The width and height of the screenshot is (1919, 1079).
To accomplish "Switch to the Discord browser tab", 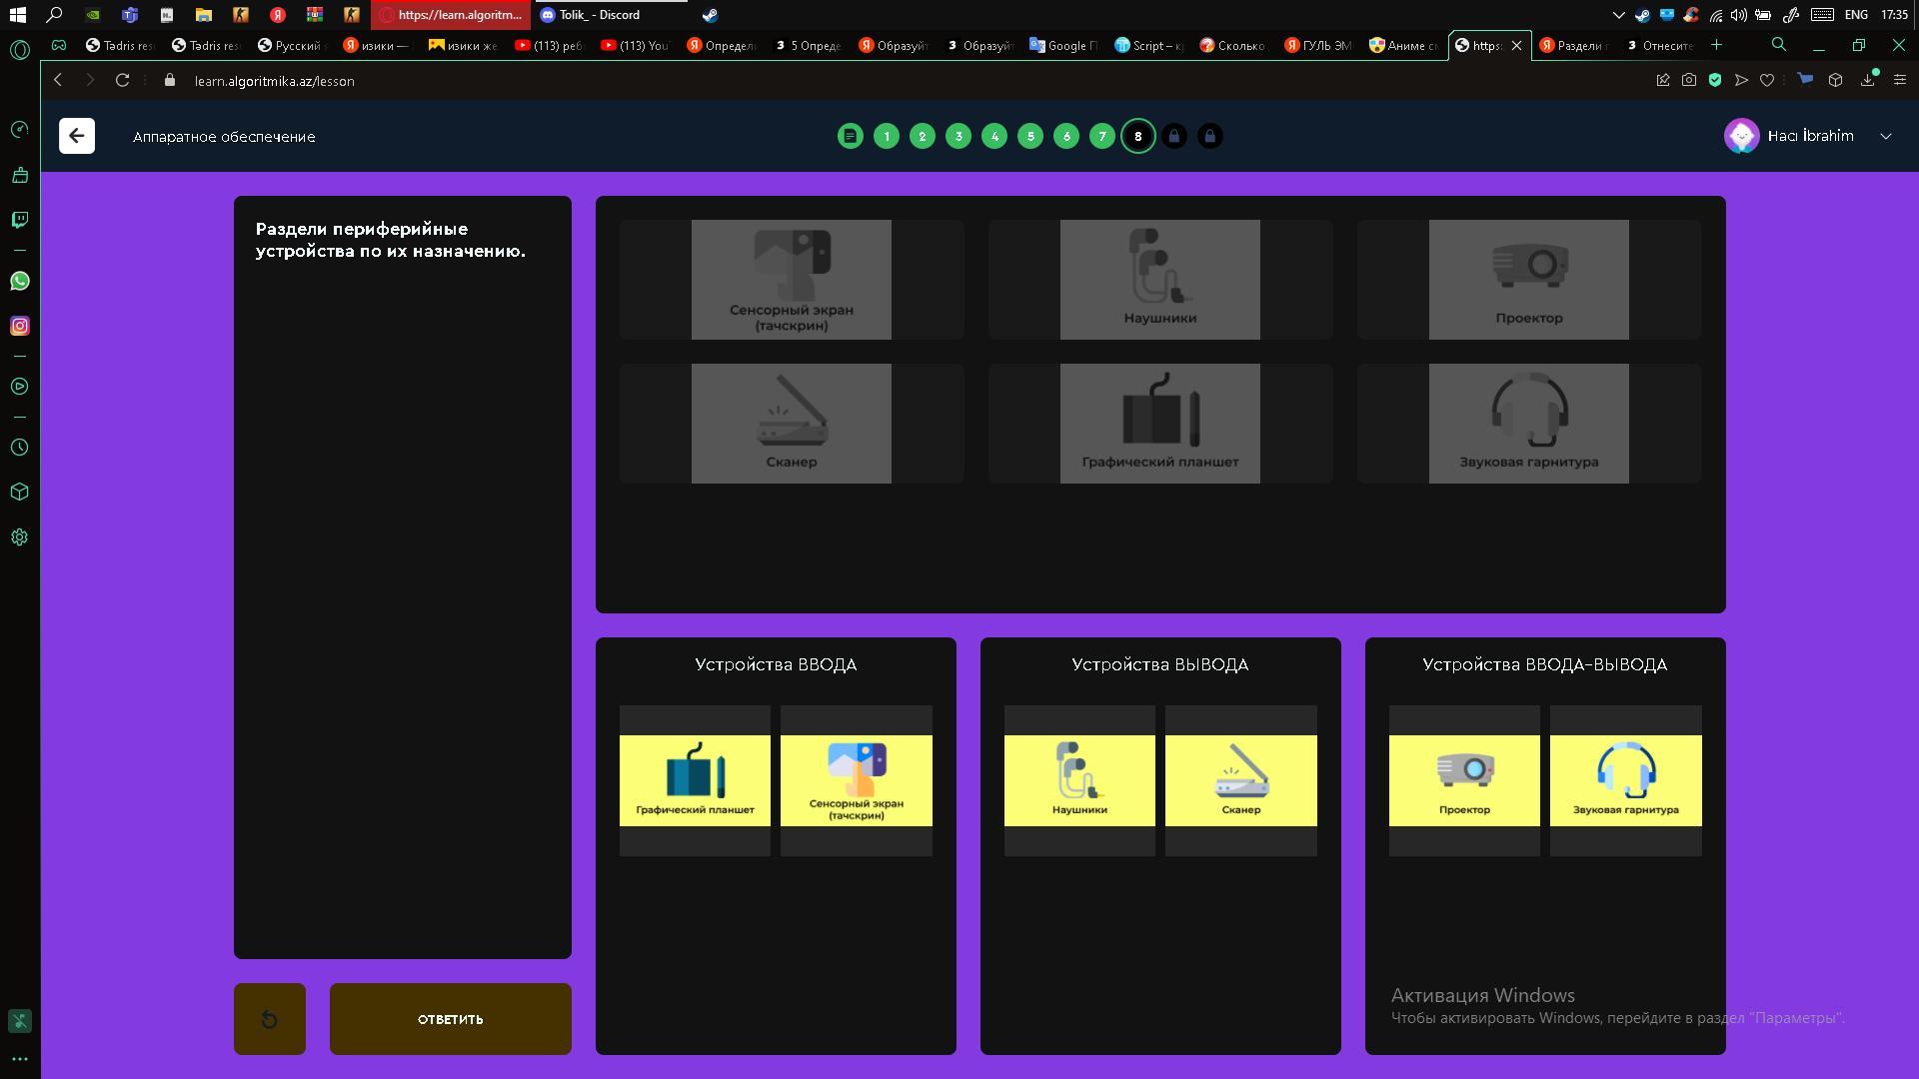I will [x=598, y=15].
